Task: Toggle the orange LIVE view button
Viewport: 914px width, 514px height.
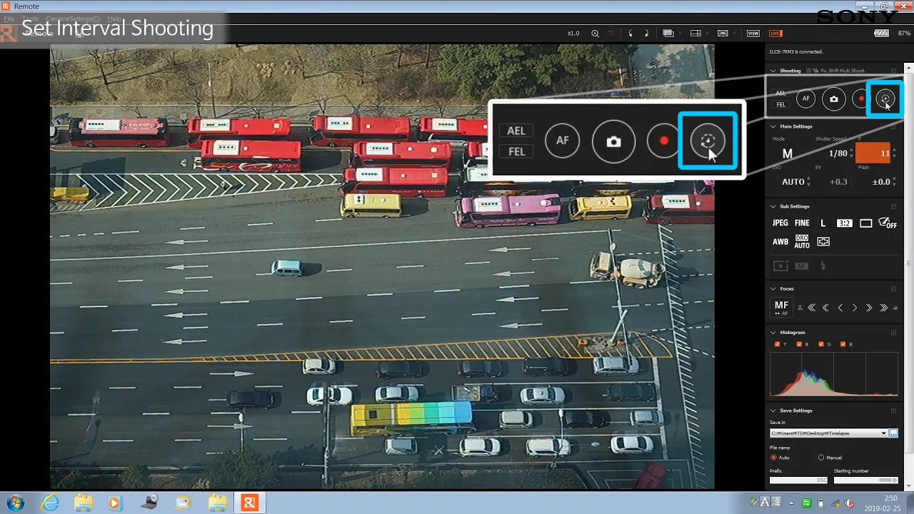Action: tap(775, 34)
